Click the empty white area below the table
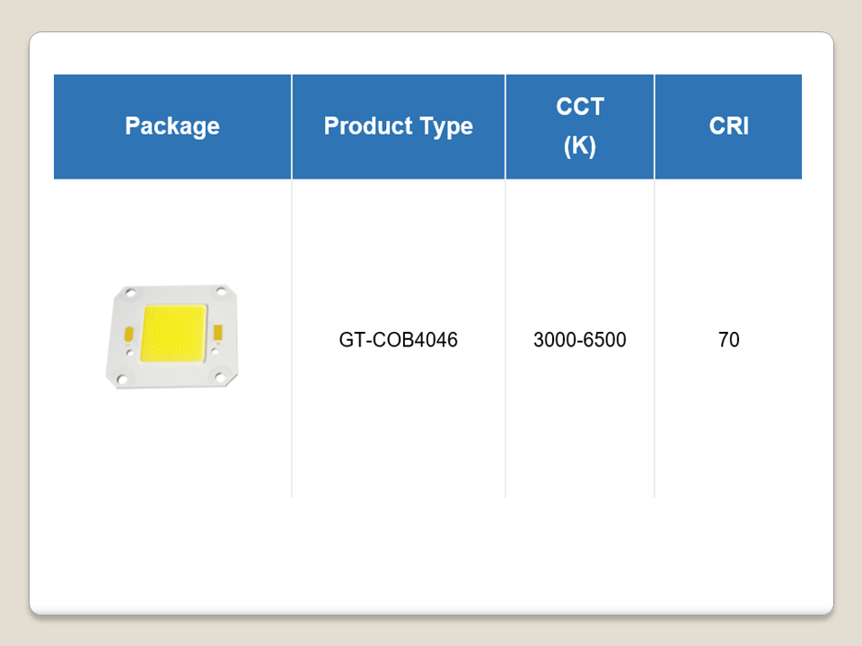Image resolution: width=862 pixels, height=646 pixels. [x=431, y=556]
